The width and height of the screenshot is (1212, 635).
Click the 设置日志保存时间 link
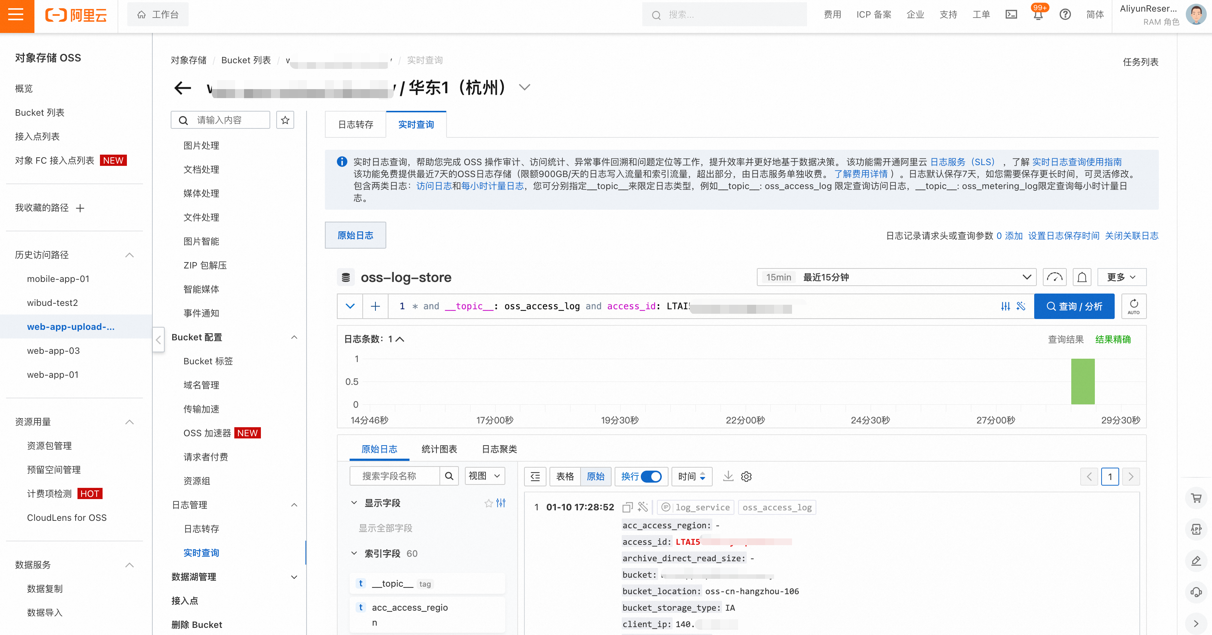(x=1064, y=236)
